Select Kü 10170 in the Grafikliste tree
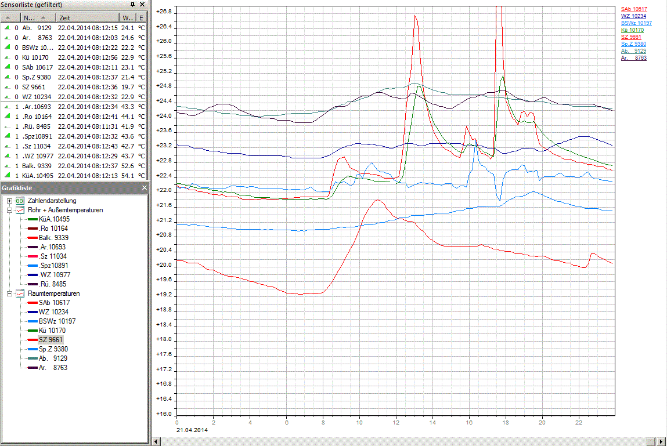 click(52, 331)
